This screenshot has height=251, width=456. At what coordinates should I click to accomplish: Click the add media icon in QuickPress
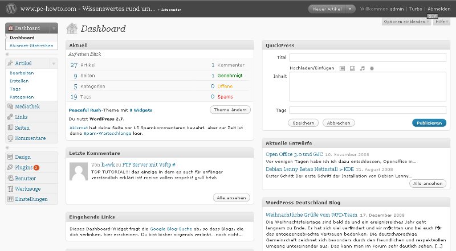click(x=372, y=68)
